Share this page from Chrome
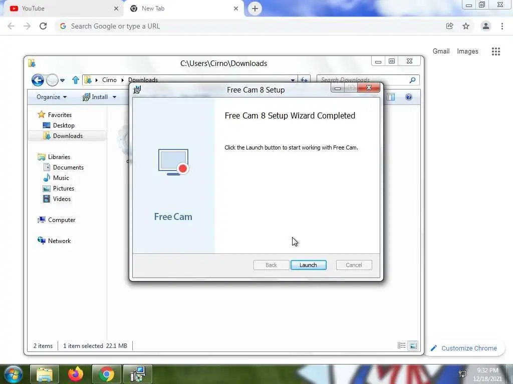Image resolution: width=513 pixels, height=384 pixels. (x=449, y=26)
